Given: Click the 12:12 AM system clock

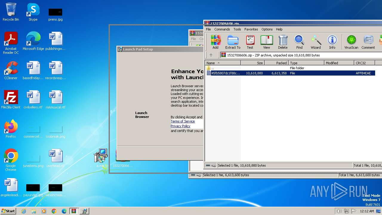Looking at the screenshot, I should pyautogui.click(x=367, y=211).
